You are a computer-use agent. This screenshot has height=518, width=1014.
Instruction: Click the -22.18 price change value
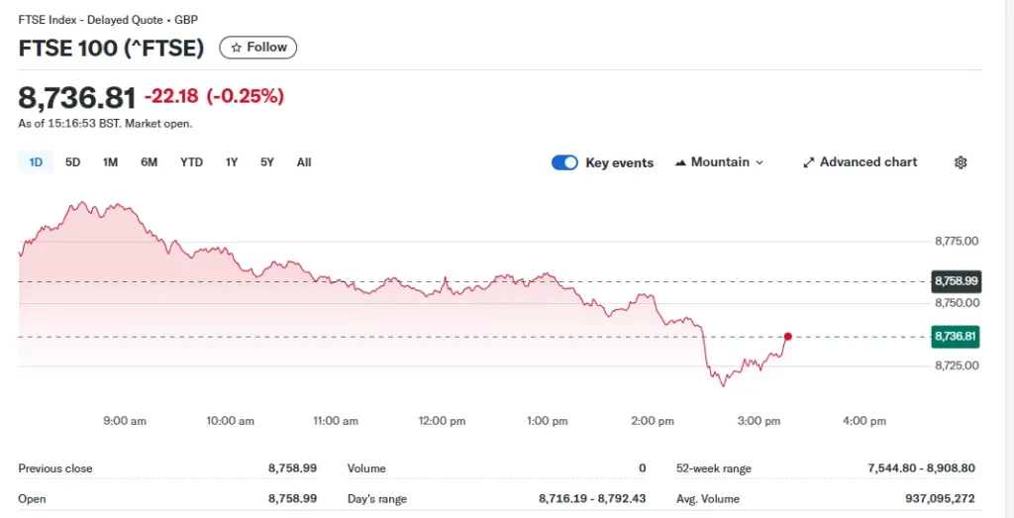tap(172, 97)
